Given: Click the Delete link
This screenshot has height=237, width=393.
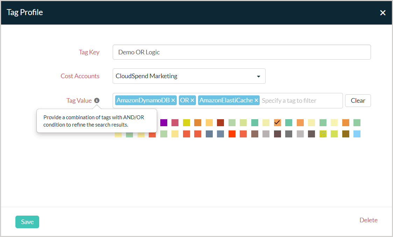Looking at the screenshot, I should coord(369,220).
